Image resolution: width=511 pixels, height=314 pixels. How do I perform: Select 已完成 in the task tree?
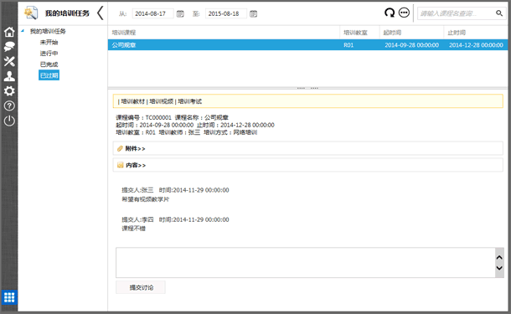49,64
